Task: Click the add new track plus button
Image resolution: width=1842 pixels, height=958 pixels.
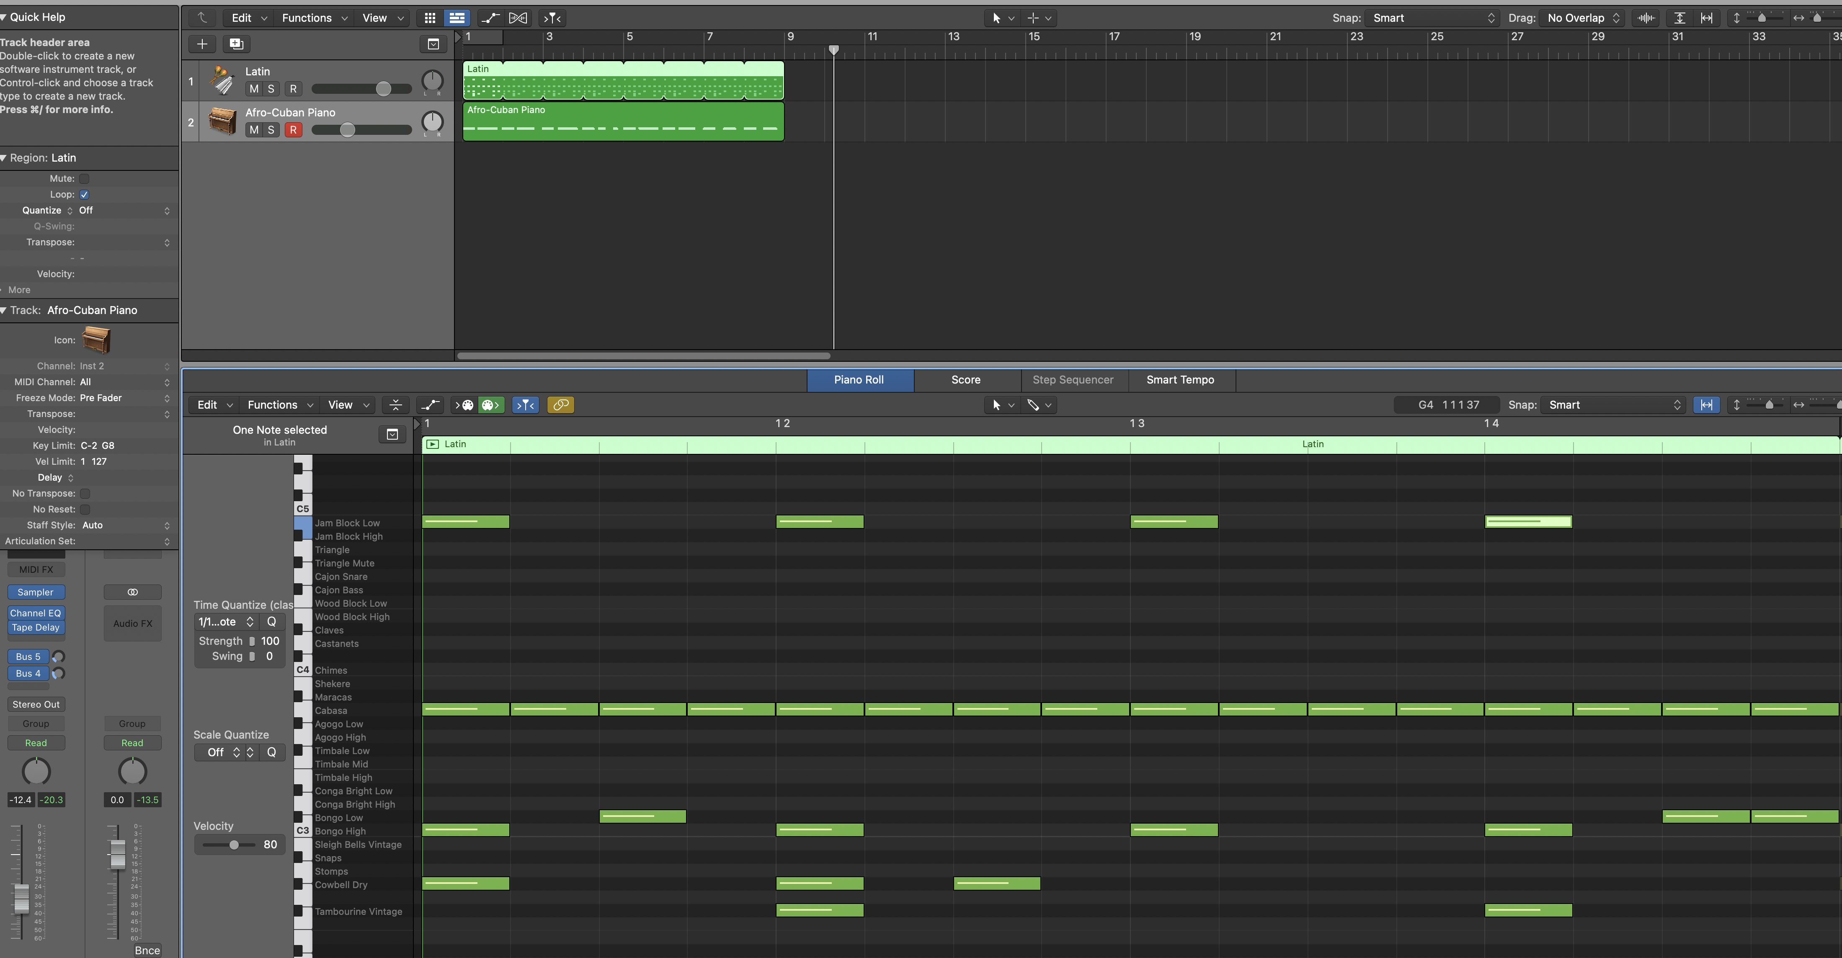Action: (202, 44)
